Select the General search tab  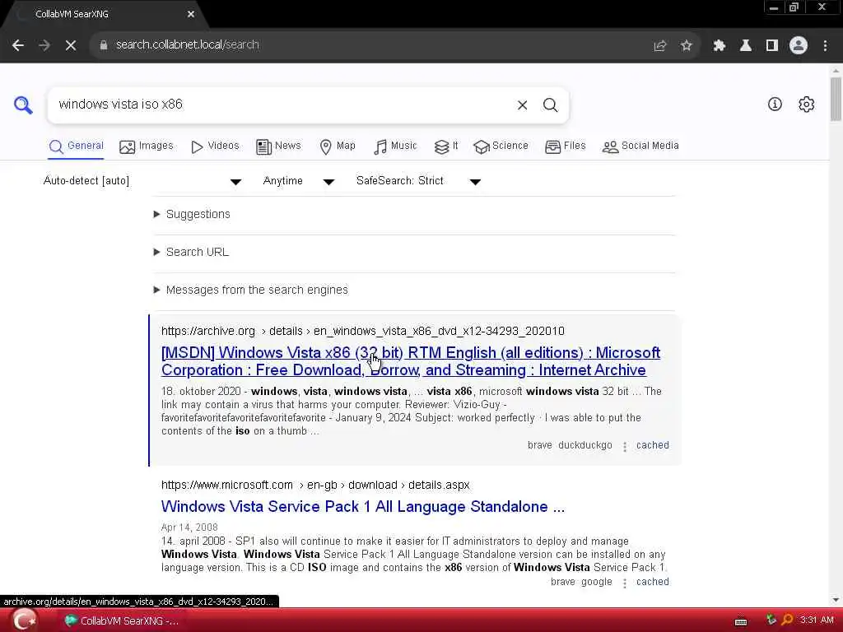76,146
